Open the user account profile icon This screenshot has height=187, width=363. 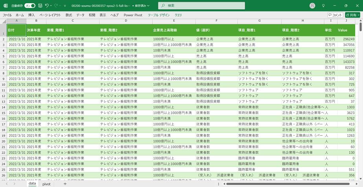coord(312,6)
